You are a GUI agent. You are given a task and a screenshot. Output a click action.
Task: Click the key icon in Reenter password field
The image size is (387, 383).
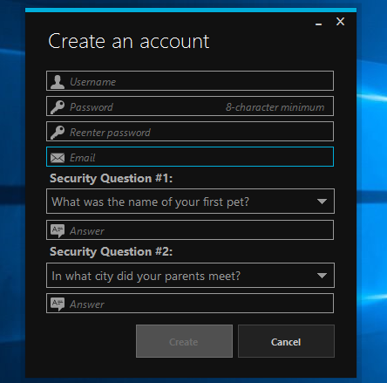pyautogui.click(x=58, y=133)
